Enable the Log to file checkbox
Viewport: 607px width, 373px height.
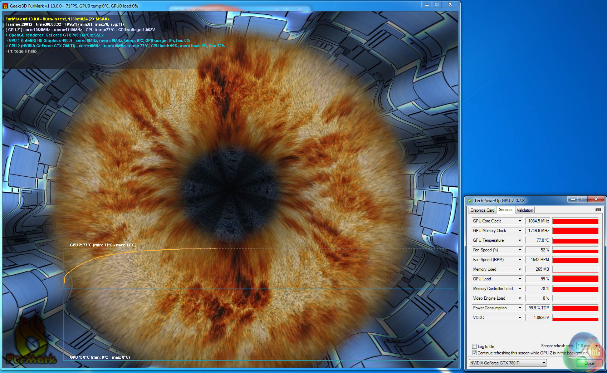474,346
